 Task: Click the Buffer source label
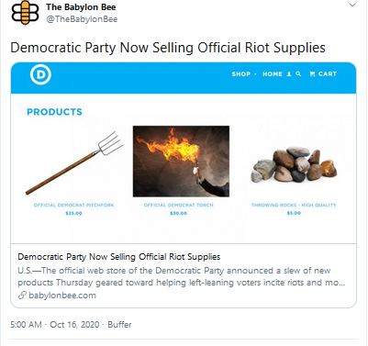pyautogui.click(x=119, y=324)
